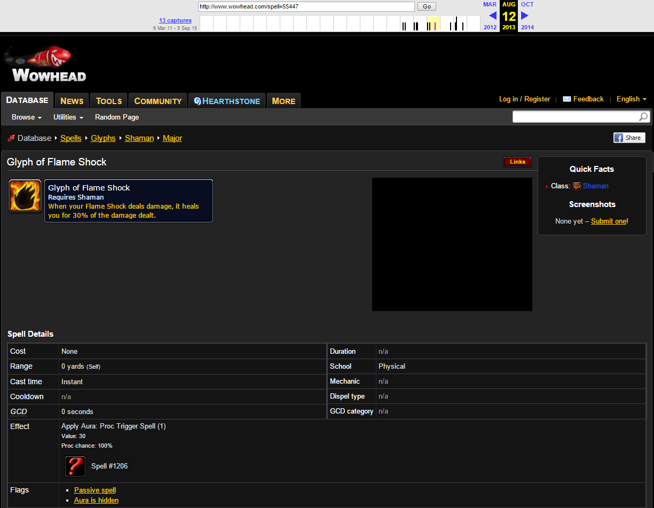Screen dimensions: 654x508
Task: Click Log in / Register link
Action: 525,99
